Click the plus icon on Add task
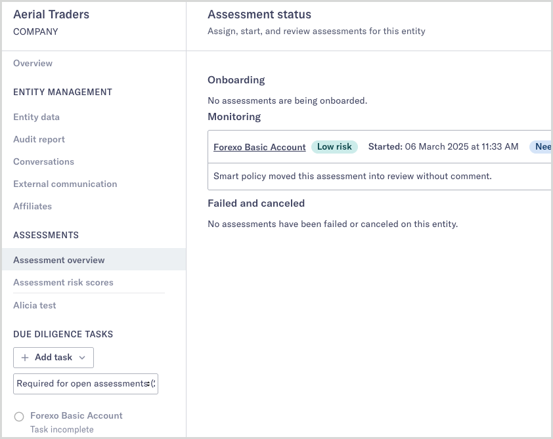This screenshot has width=553, height=439. pyautogui.click(x=24, y=358)
